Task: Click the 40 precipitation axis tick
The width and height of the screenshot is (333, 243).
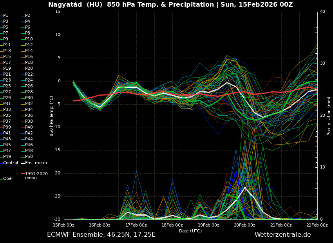Action: coord(322,12)
